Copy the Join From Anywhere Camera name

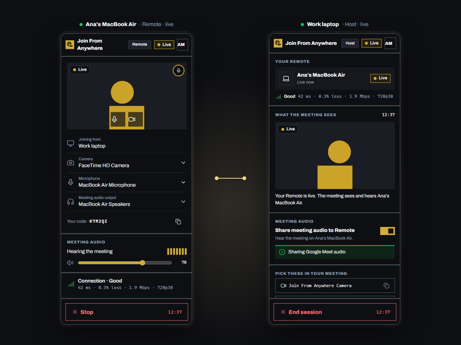click(x=386, y=286)
